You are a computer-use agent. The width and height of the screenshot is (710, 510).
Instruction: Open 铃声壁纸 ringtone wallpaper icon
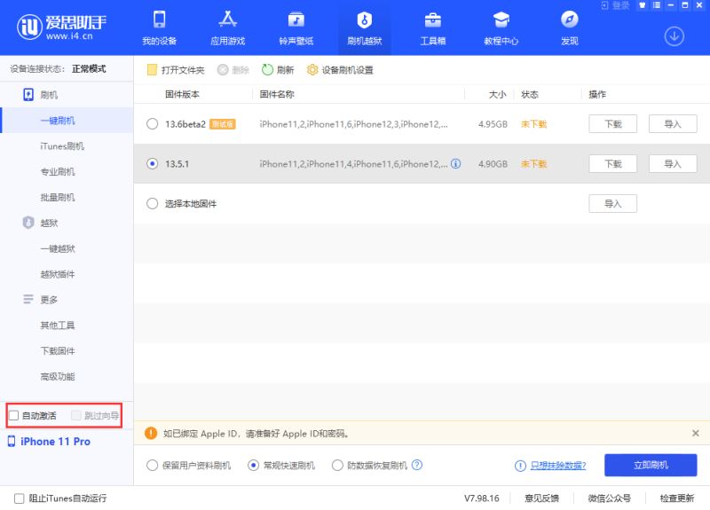[x=296, y=20]
